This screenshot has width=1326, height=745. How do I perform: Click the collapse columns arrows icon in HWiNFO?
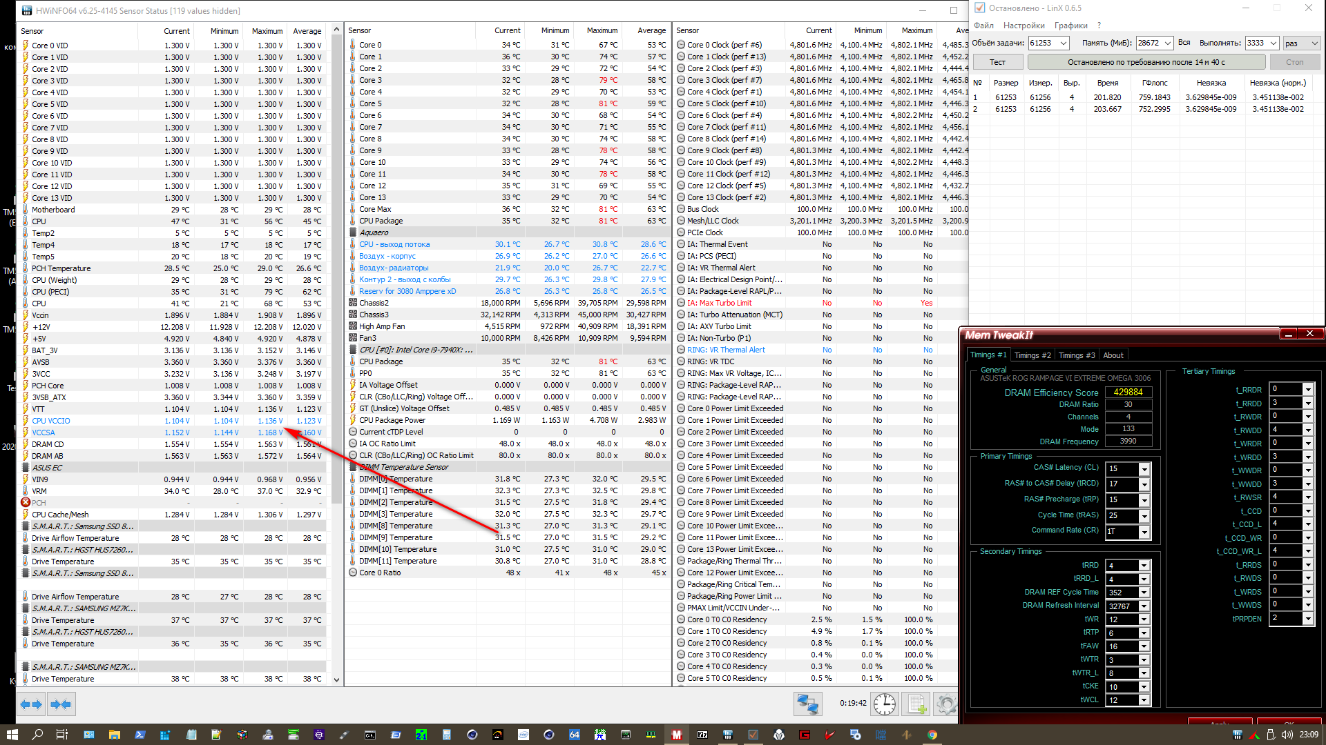click(61, 704)
